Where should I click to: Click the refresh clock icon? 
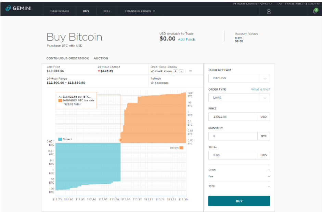(x=152, y=83)
